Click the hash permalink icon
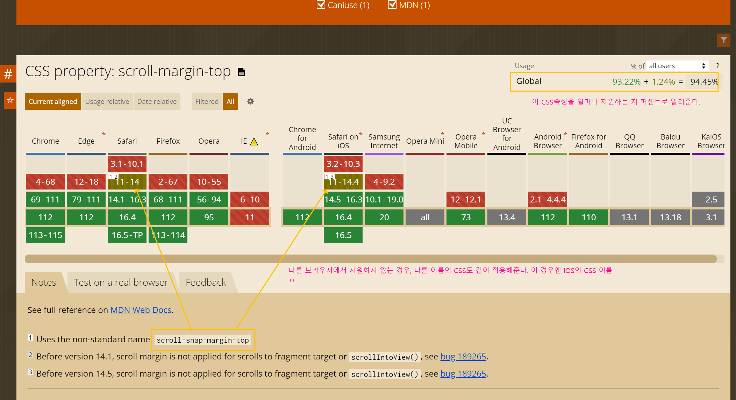Image resolution: width=736 pixels, height=400 pixels. 8,74
